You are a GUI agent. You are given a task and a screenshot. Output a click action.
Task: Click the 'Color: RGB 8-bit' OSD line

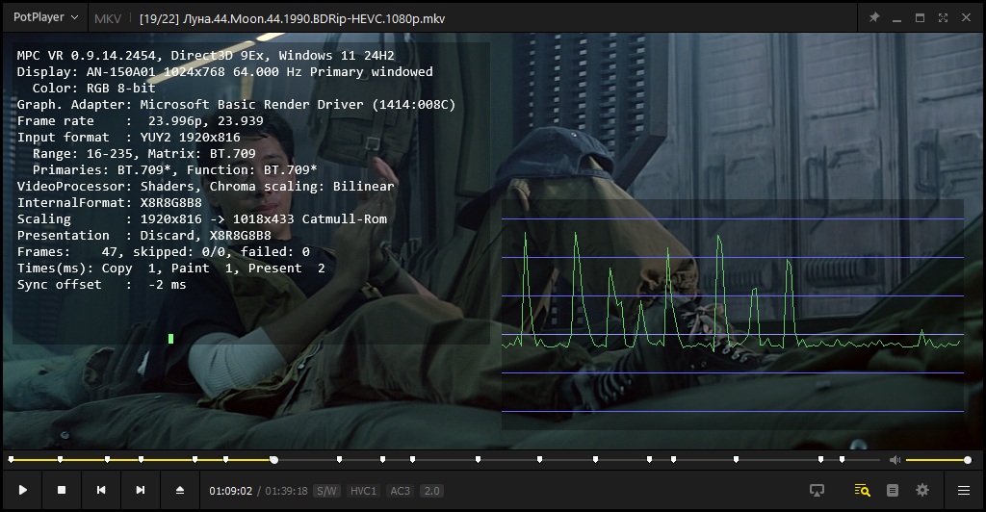coord(93,88)
